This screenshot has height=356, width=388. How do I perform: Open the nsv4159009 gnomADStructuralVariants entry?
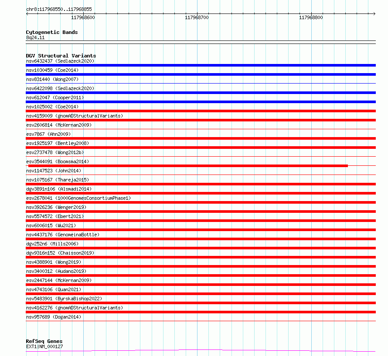(x=75, y=116)
